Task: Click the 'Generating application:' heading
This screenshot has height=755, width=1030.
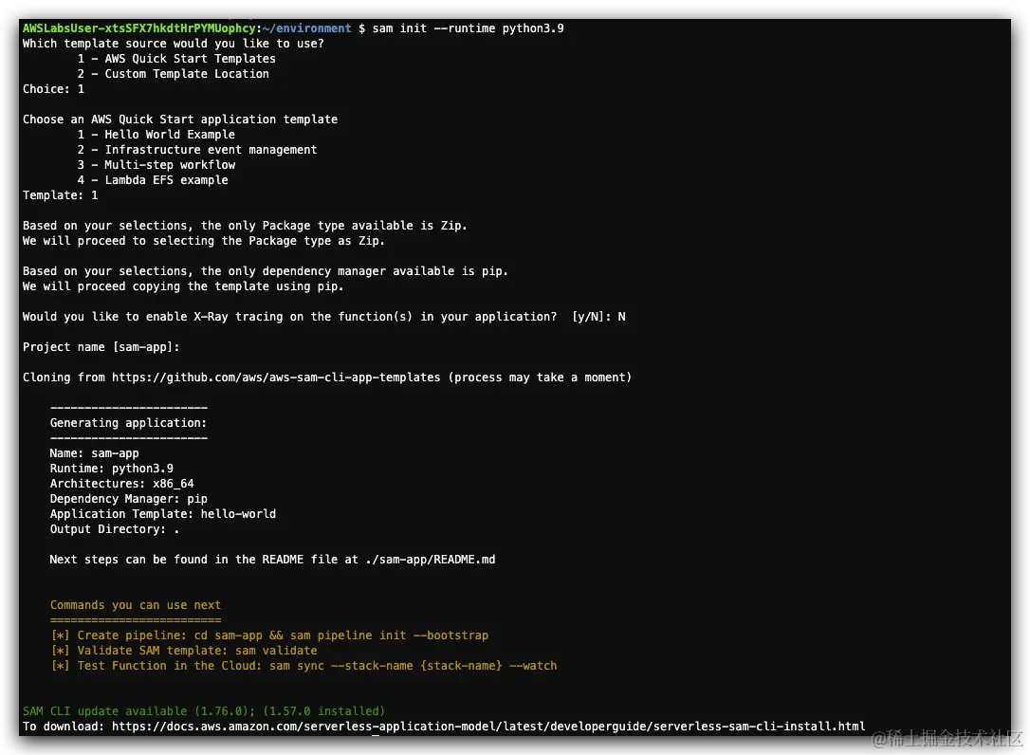Action: (x=129, y=422)
